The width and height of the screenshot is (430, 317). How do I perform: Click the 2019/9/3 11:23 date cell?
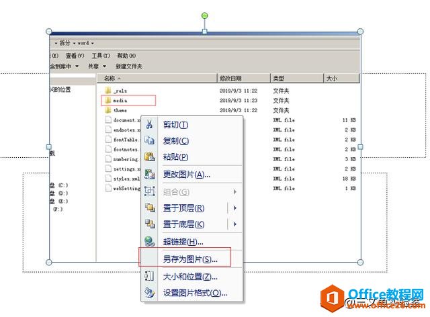click(239, 100)
